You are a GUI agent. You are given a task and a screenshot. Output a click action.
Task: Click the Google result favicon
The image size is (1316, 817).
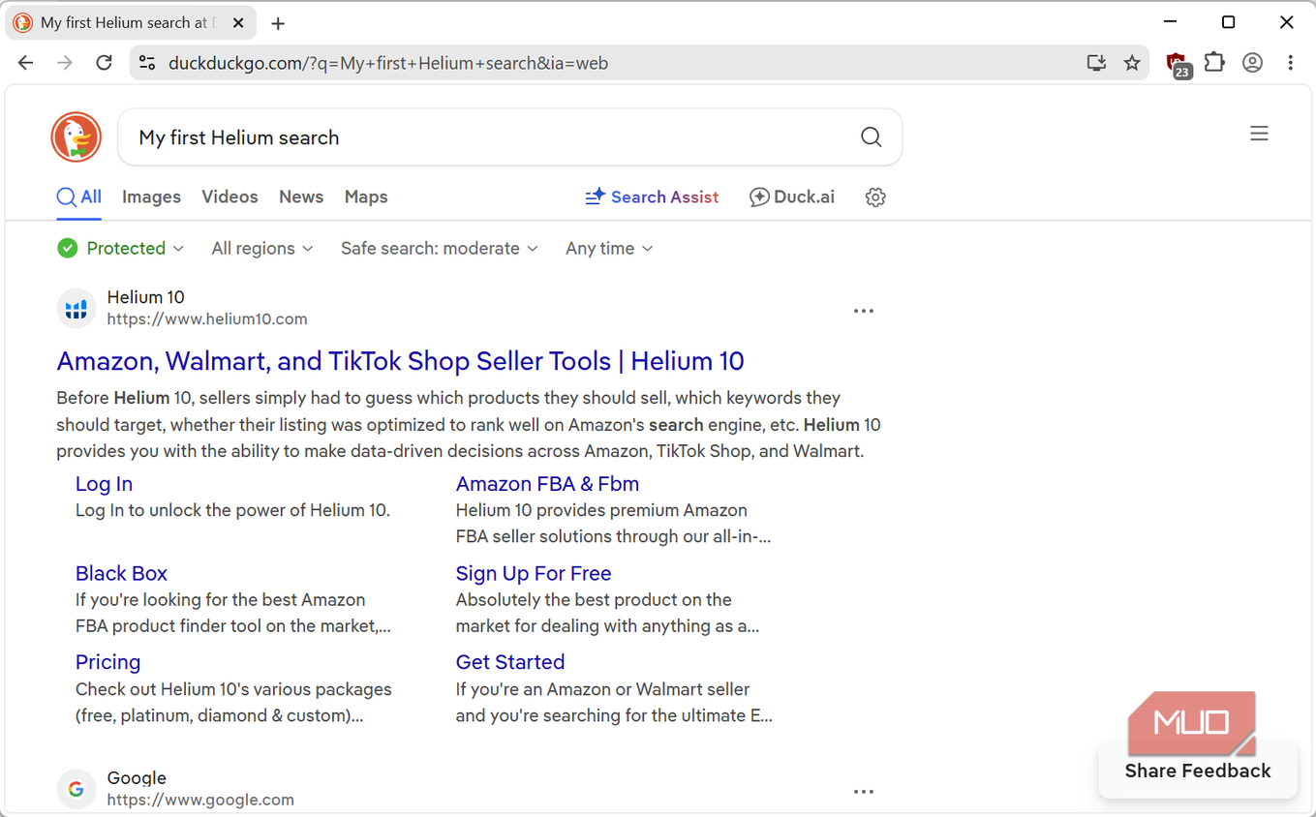(x=77, y=790)
